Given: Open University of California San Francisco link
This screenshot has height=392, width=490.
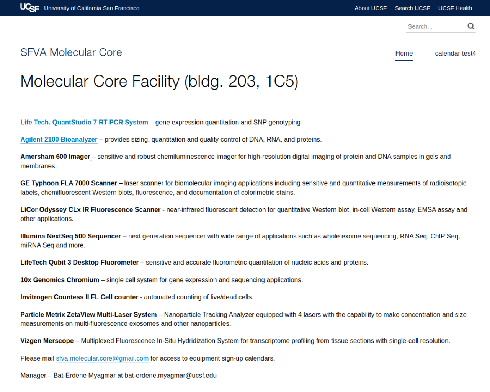Looking at the screenshot, I should pyautogui.click(x=92, y=8).
